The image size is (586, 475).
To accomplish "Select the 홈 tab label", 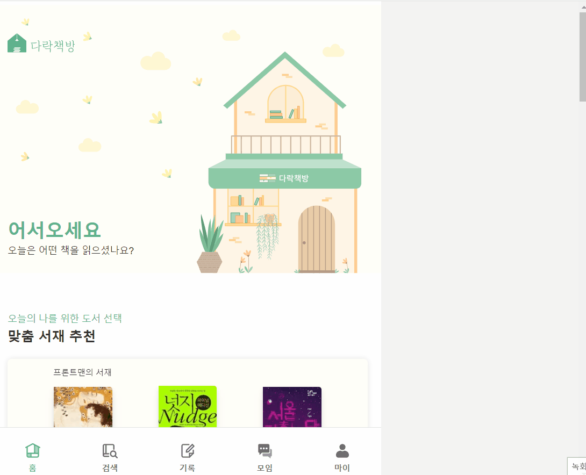I will tap(32, 468).
